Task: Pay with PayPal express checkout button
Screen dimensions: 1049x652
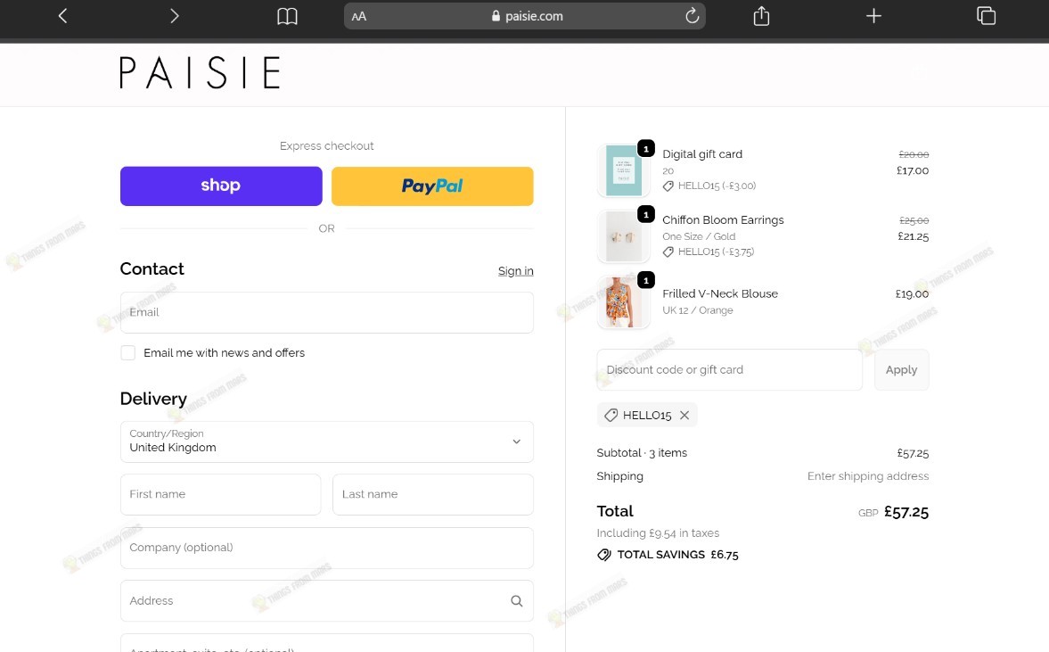Action: [x=432, y=186]
